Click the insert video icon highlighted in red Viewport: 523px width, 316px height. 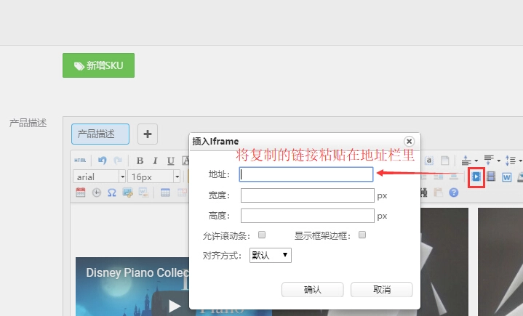[476, 177]
